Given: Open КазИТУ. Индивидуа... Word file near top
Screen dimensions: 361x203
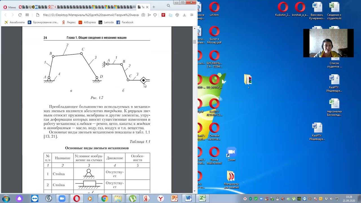Looking at the screenshot, I should coord(334,83).
